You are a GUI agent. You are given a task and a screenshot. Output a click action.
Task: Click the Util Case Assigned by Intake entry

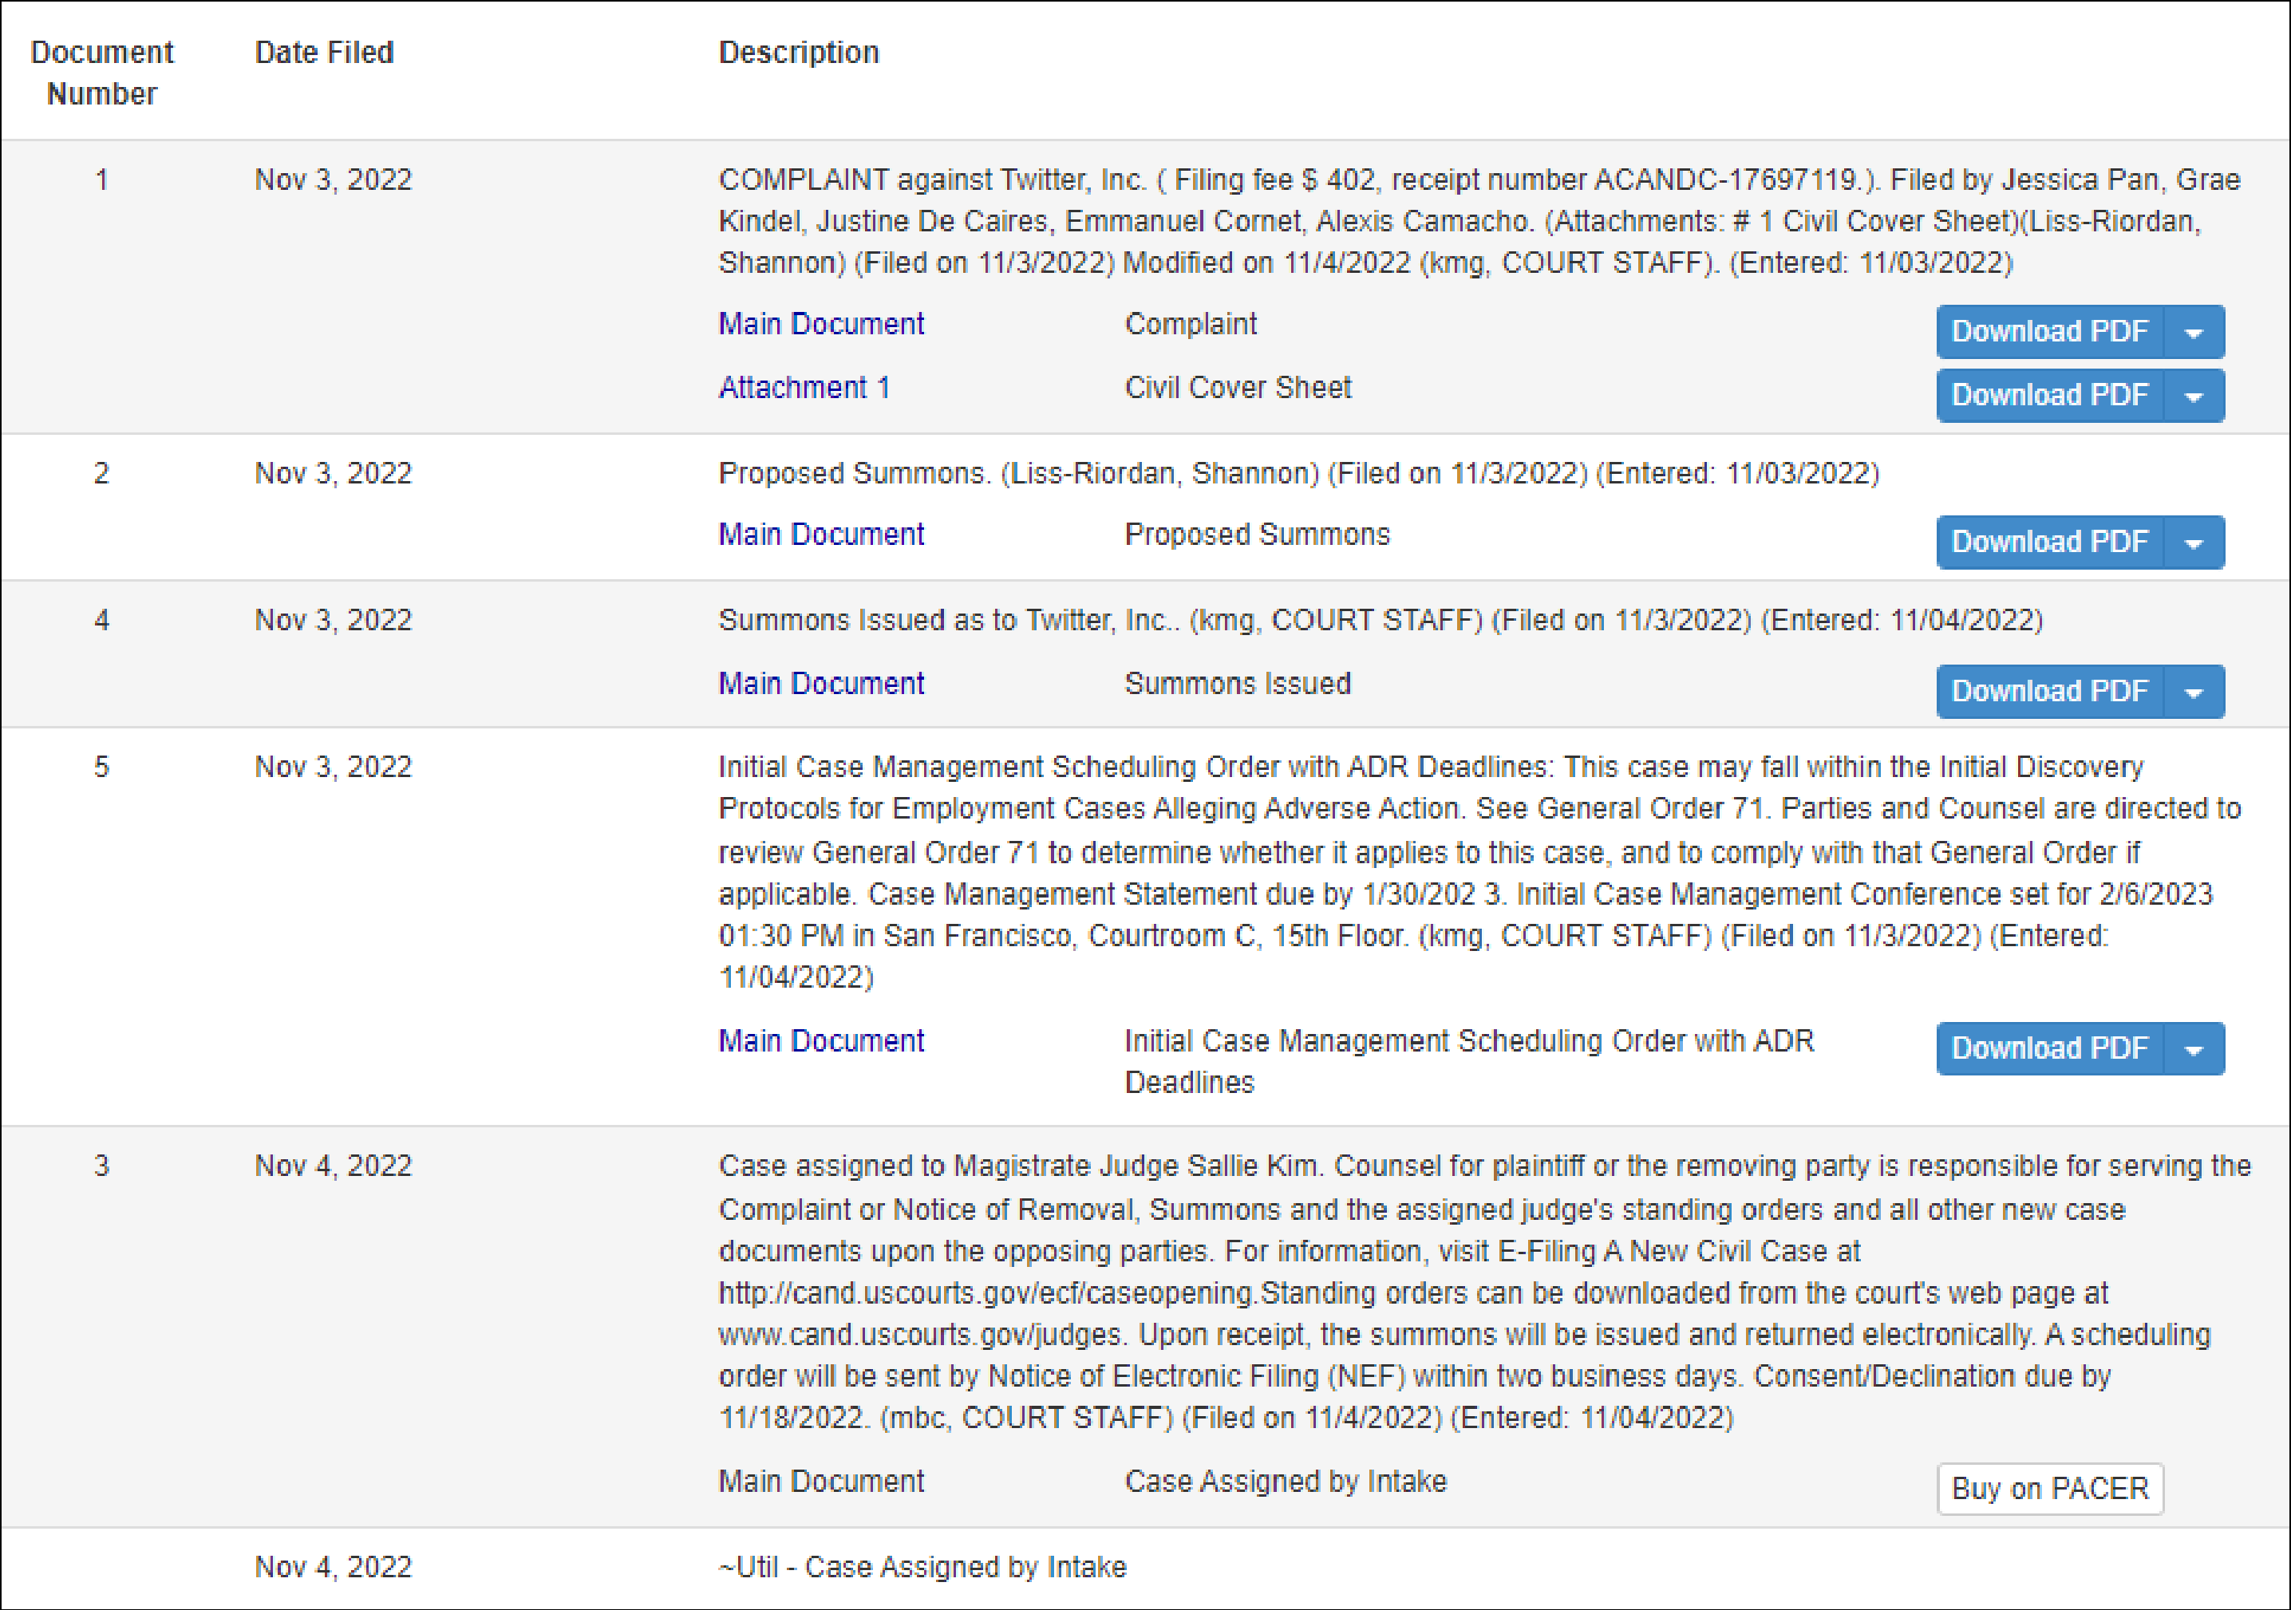point(922,1567)
